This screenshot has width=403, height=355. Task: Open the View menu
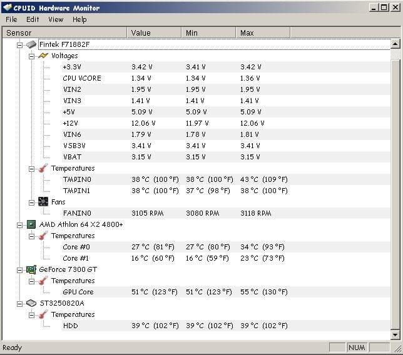point(56,19)
